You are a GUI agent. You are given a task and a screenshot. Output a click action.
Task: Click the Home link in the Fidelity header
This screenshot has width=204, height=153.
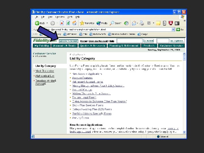click(84, 41)
